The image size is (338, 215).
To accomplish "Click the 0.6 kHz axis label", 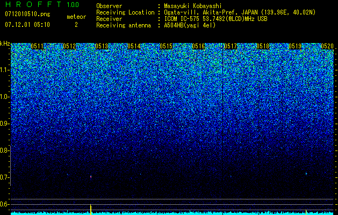I will [x=4, y=204].
